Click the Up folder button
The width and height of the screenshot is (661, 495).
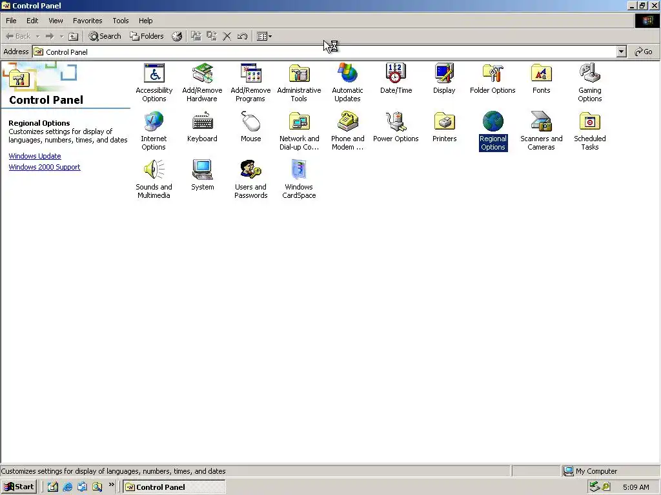click(74, 36)
